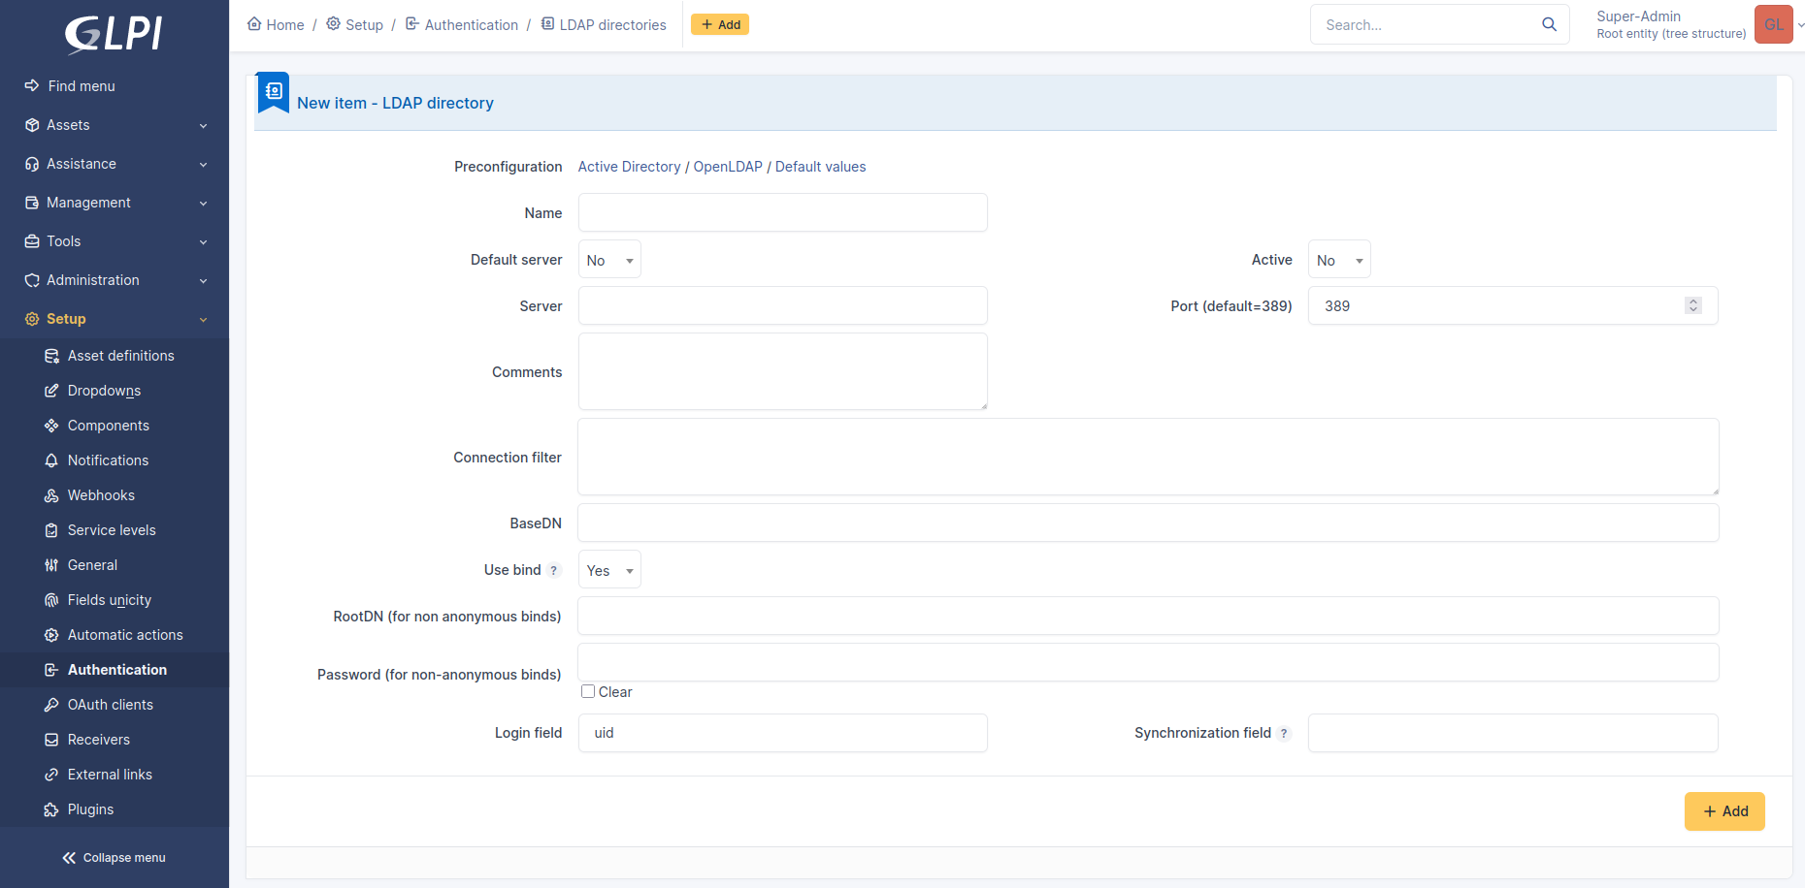Click the Components puzzle icon
The height and width of the screenshot is (888, 1805).
pos(51,426)
